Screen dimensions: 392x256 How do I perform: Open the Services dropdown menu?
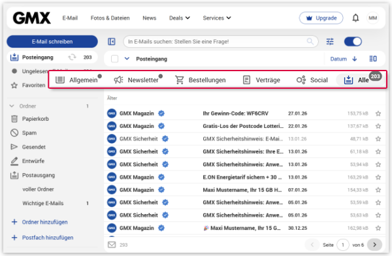[x=217, y=18]
